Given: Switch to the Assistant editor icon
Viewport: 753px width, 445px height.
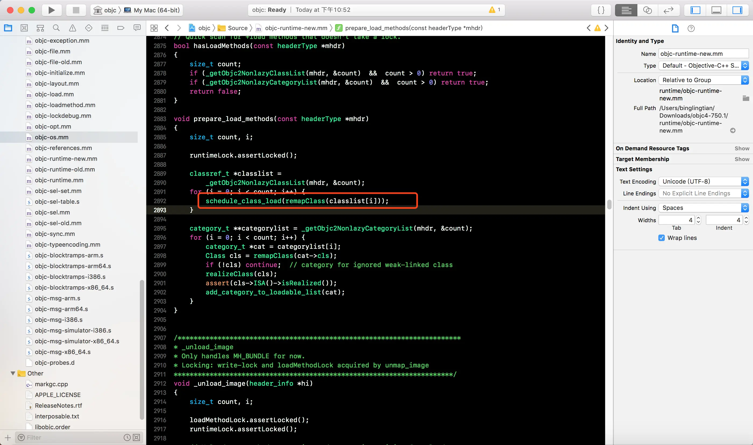Looking at the screenshot, I should [x=647, y=10].
